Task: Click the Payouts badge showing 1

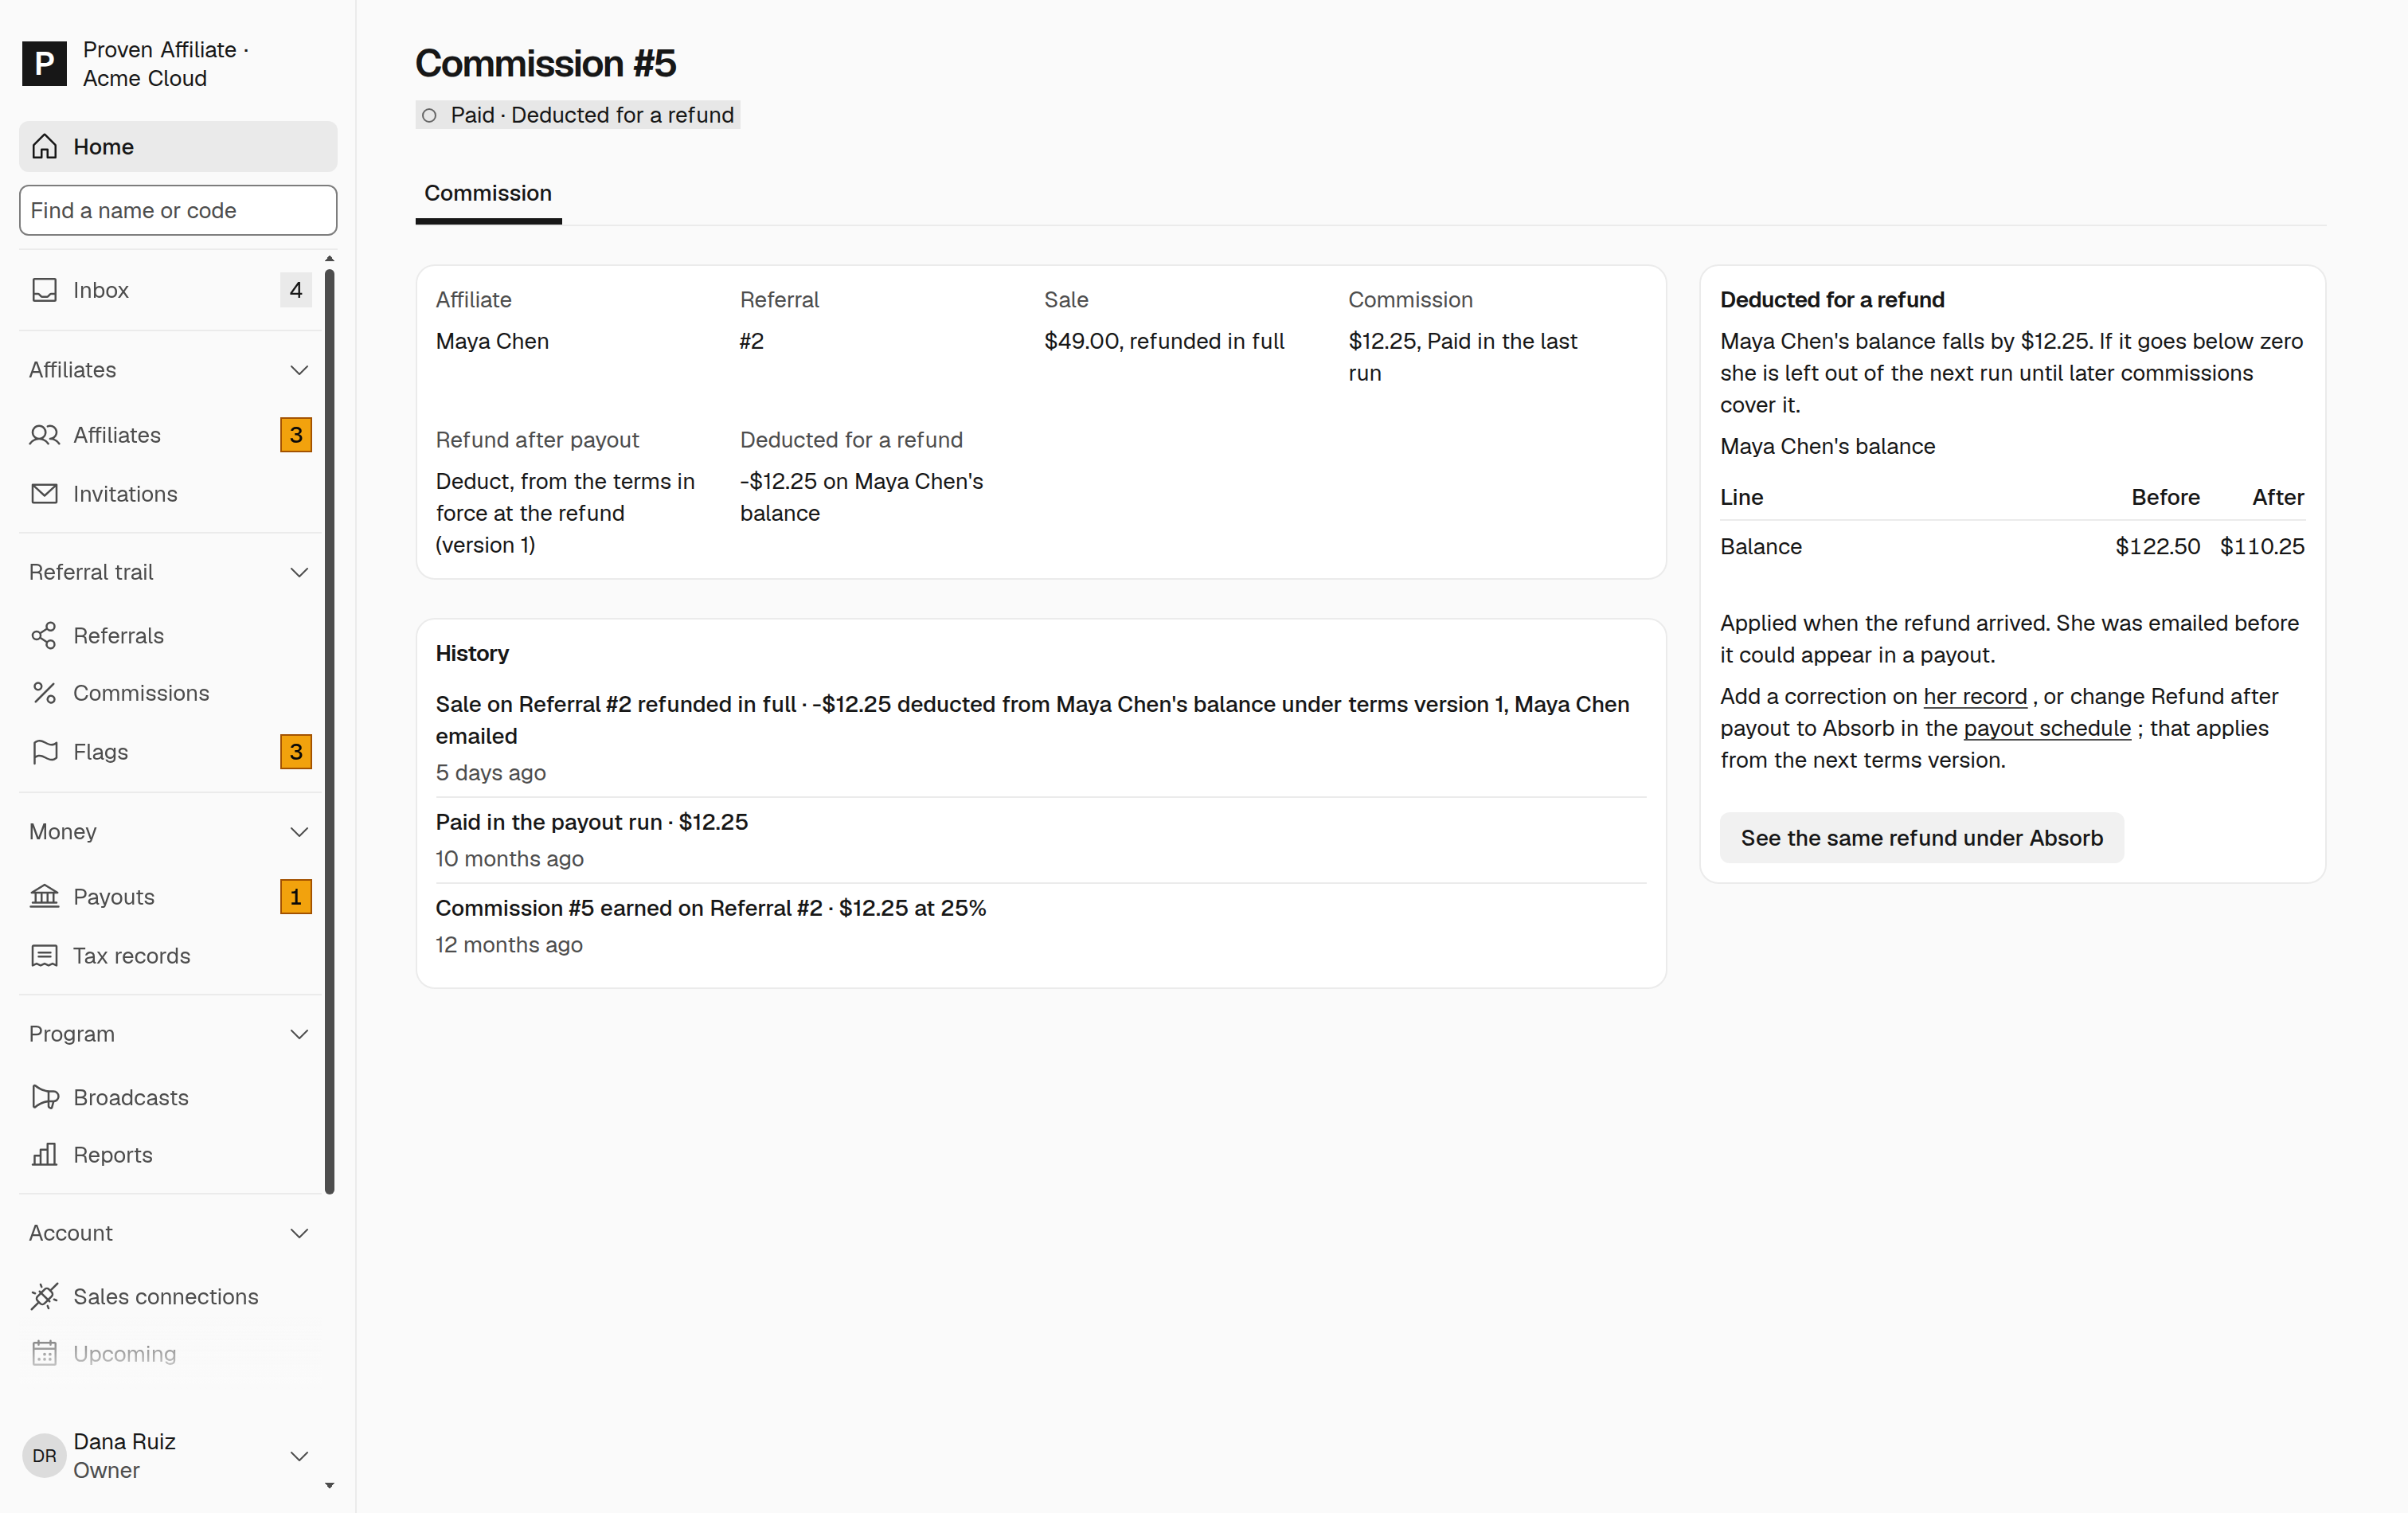Action: click(296, 897)
